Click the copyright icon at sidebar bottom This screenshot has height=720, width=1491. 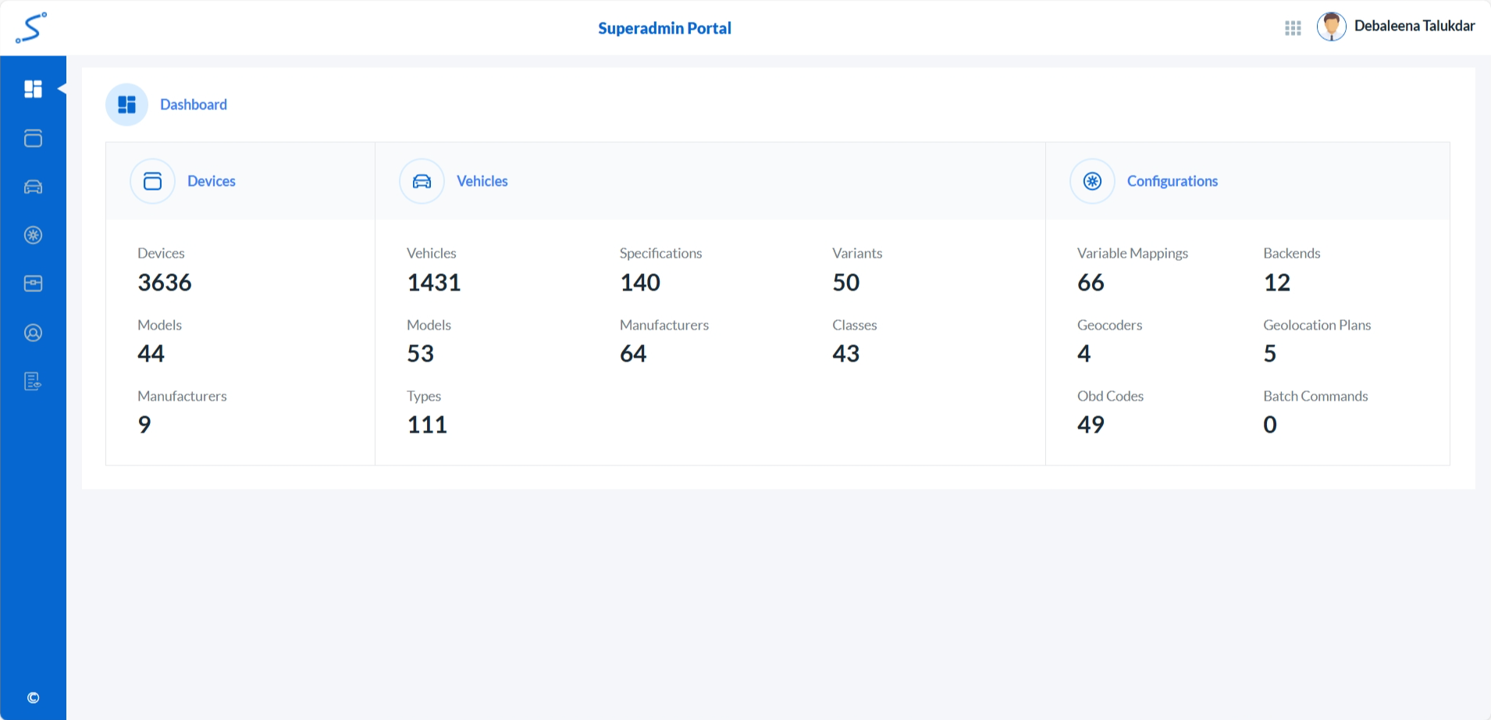[33, 697]
